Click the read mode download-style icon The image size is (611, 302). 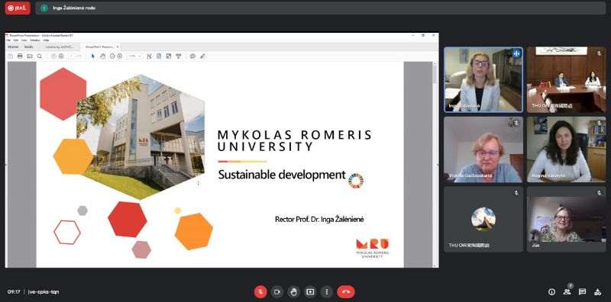point(179,56)
